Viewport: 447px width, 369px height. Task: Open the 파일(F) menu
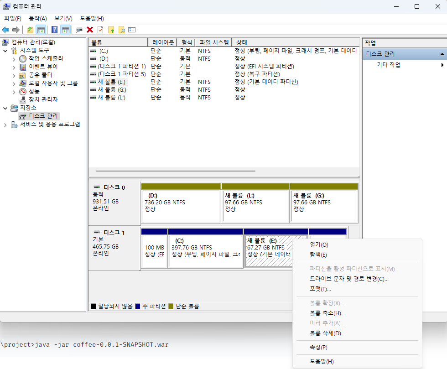tap(13, 19)
